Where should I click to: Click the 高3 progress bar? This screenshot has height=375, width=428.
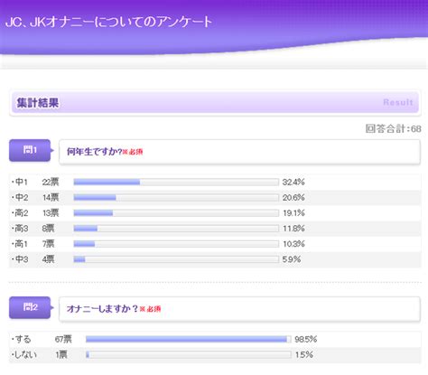click(x=176, y=229)
